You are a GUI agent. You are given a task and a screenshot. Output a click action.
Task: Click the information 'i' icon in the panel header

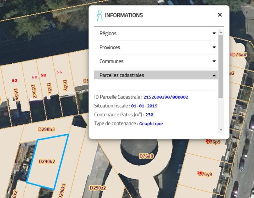[x=99, y=15]
